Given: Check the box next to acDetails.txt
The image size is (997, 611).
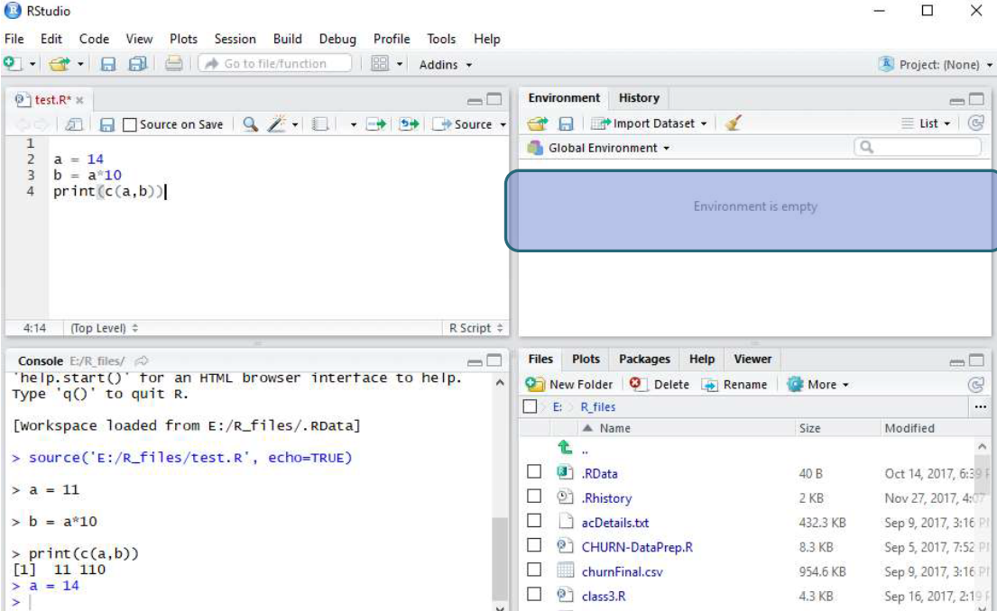Looking at the screenshot, I should coord(534,521).
